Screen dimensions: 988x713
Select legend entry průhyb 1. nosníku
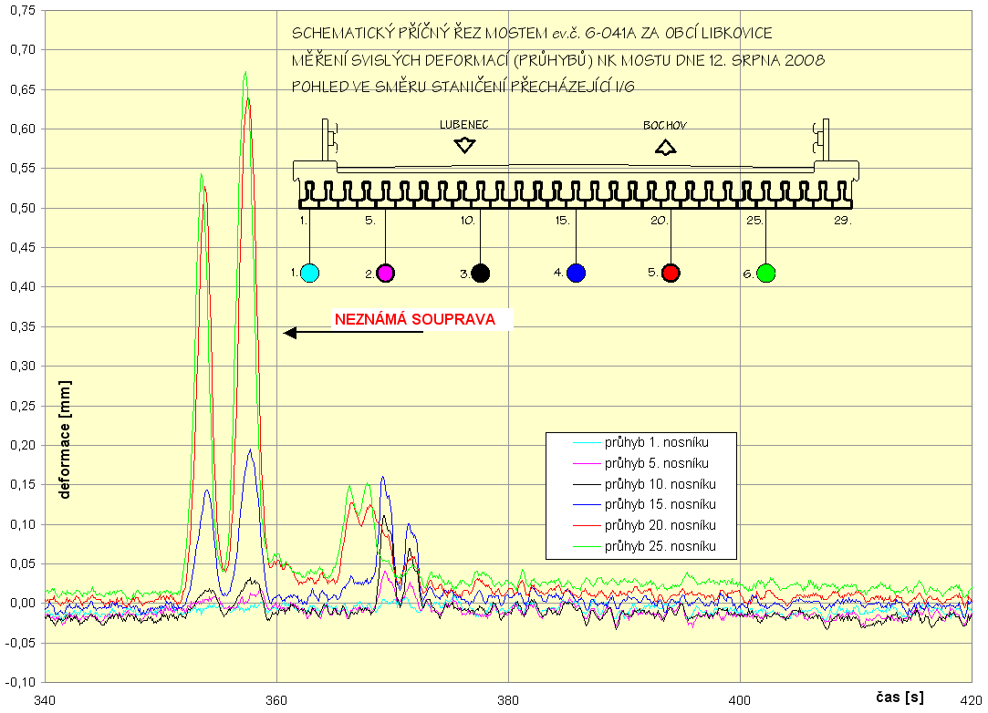point(656,442)
